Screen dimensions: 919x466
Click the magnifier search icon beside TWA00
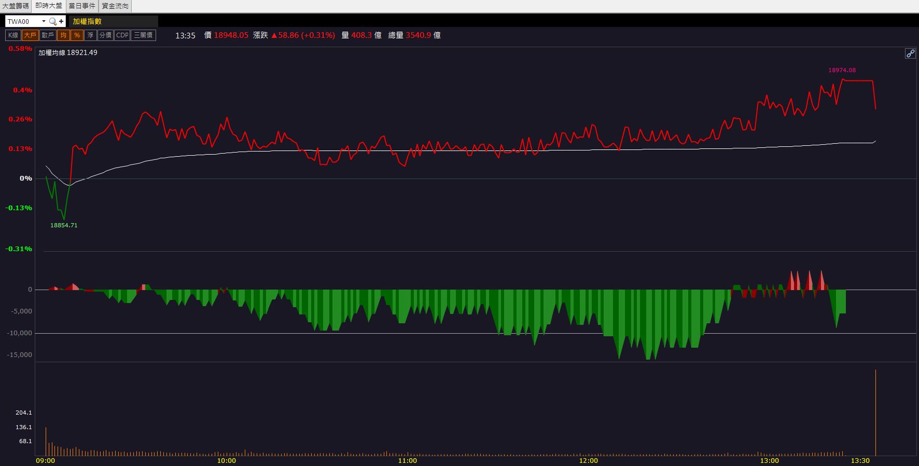[x=52, y=22]
